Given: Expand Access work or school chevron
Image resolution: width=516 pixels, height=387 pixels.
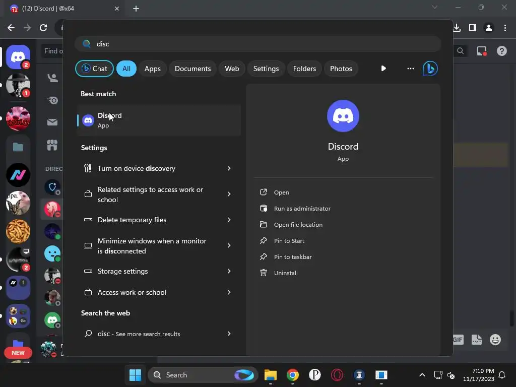Looking at the screenshot, I should coord(229,292).
